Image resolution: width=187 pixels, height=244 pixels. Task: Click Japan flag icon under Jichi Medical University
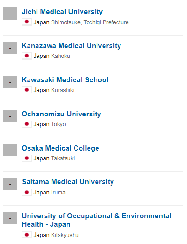coord(27,22)
